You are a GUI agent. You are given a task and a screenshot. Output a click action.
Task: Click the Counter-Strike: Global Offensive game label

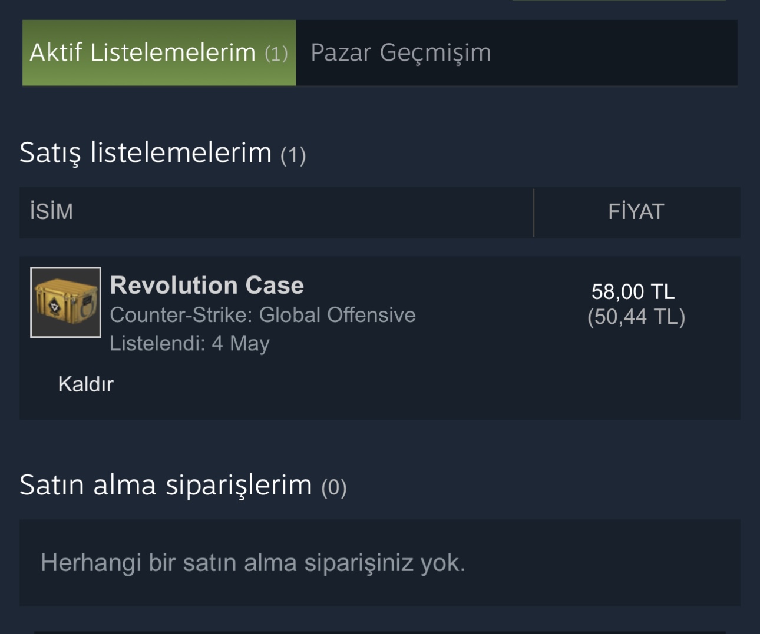263,315
